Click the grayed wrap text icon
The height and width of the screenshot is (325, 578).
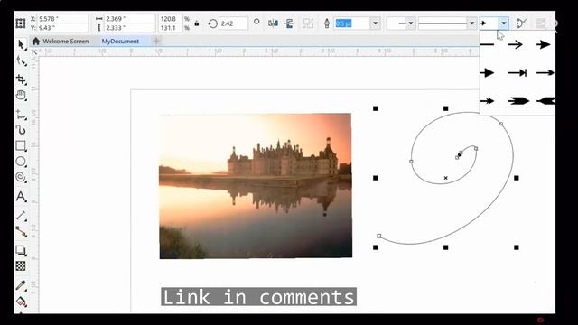(x=540, y=23)
